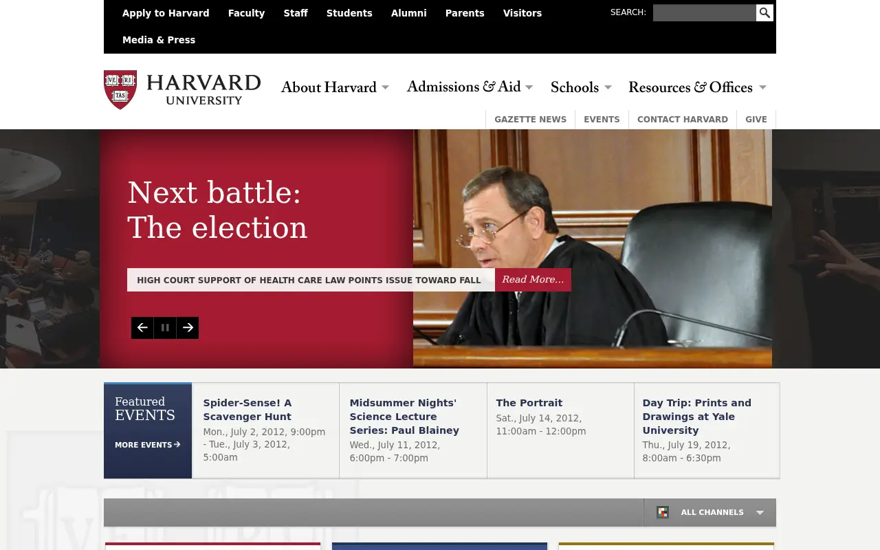The height and width of the screenshot is (550, 880).
Task: Click the judge photo in slideshow
Action: pyautogui.click(x=593, y=249)
